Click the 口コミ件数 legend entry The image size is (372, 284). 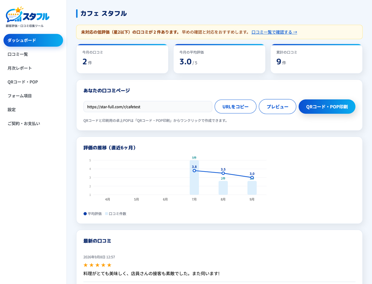coord(116,214)
